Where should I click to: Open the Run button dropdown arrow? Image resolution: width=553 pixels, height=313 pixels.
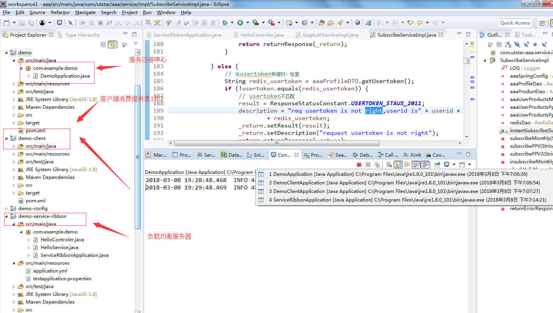point(248,23)
